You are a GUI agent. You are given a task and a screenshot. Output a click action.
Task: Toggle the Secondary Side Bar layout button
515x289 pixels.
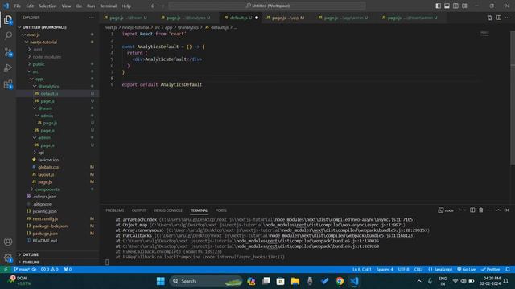click(x=456, y=6)
